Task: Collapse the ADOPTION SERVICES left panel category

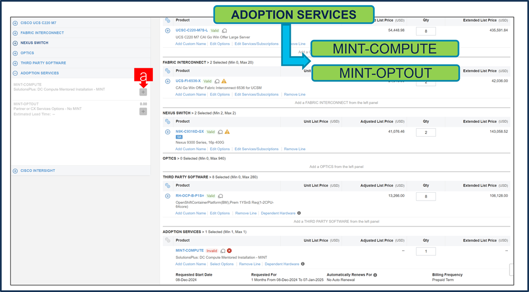Action: [15, 73]
